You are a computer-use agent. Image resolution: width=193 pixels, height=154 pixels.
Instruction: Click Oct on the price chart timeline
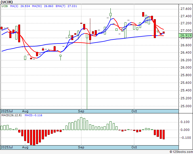(x=134, y=111)
